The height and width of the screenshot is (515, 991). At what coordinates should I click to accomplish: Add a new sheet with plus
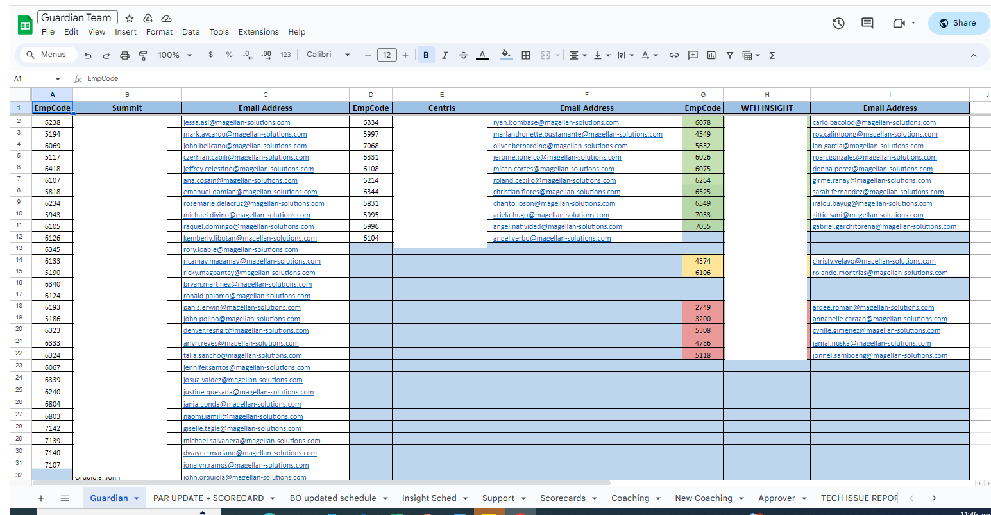pyautogui.click(x=41, y=498)
